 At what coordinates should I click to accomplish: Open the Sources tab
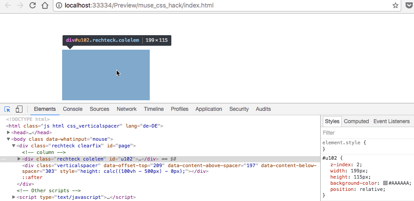click(x=100, y=109)
